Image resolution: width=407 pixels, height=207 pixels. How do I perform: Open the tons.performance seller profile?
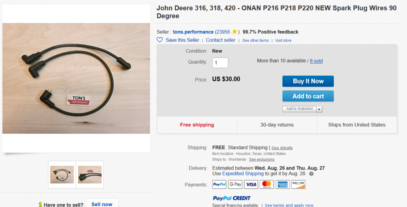[x=193, y=32]
